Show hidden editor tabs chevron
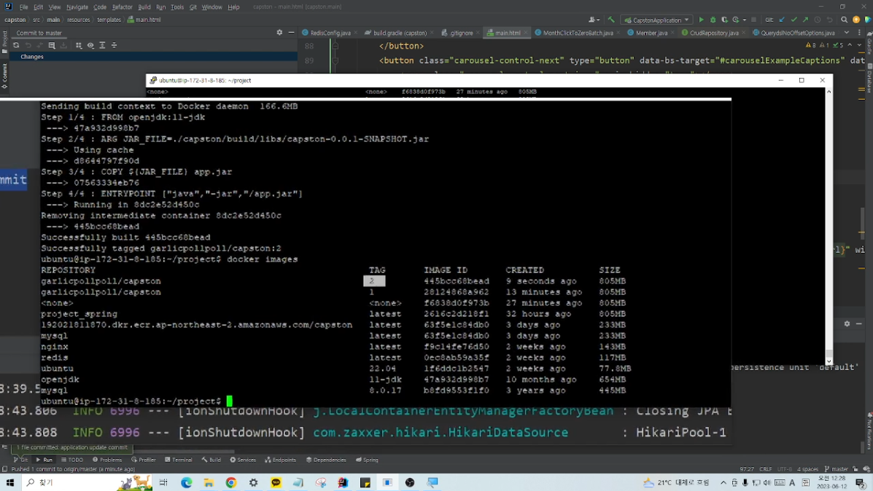873x491 pixels. coord(846,33)
